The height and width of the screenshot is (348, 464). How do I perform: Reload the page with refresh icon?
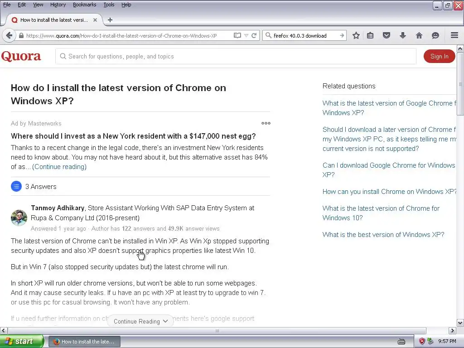tap(254, 35)
